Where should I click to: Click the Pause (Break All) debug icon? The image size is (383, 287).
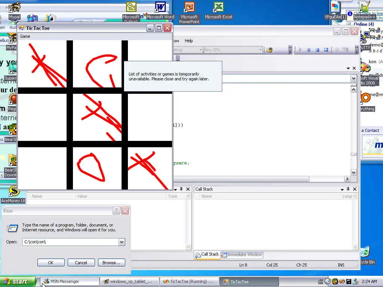[309, 50]
